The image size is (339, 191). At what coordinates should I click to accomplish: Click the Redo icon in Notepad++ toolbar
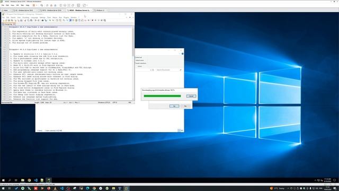[x=39, y=20]
